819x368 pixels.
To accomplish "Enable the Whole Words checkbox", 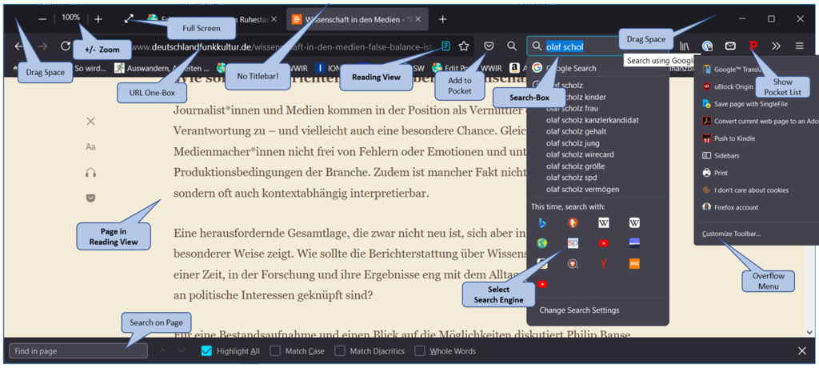I will click(x=420, y=350).
